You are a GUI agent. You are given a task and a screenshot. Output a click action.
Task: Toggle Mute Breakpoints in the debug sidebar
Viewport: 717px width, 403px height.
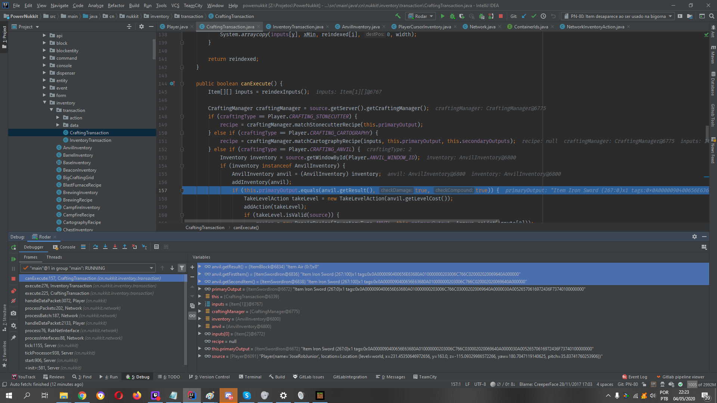click(x=13, y=301)
